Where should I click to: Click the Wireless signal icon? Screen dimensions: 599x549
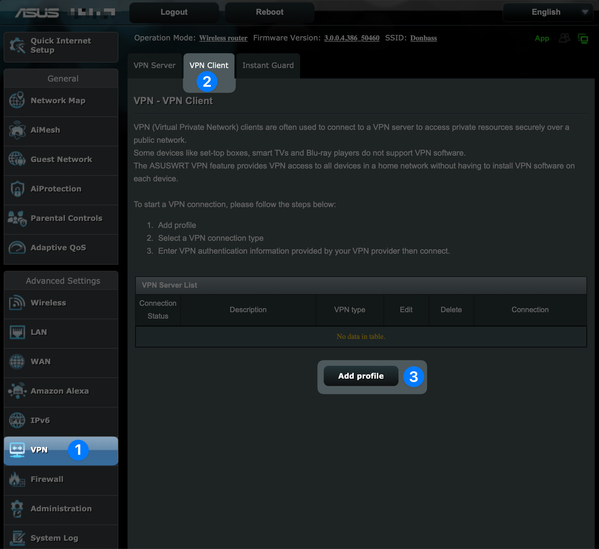17,303
